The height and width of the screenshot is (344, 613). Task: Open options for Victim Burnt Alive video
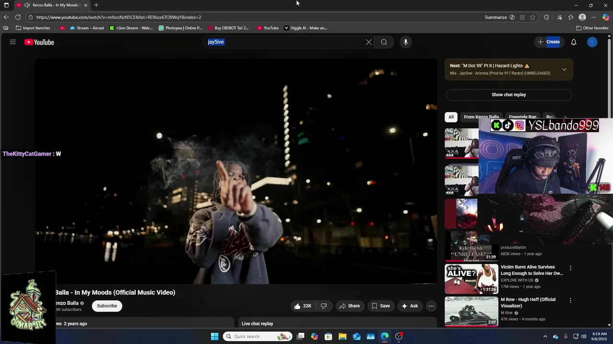click(570, 268)
